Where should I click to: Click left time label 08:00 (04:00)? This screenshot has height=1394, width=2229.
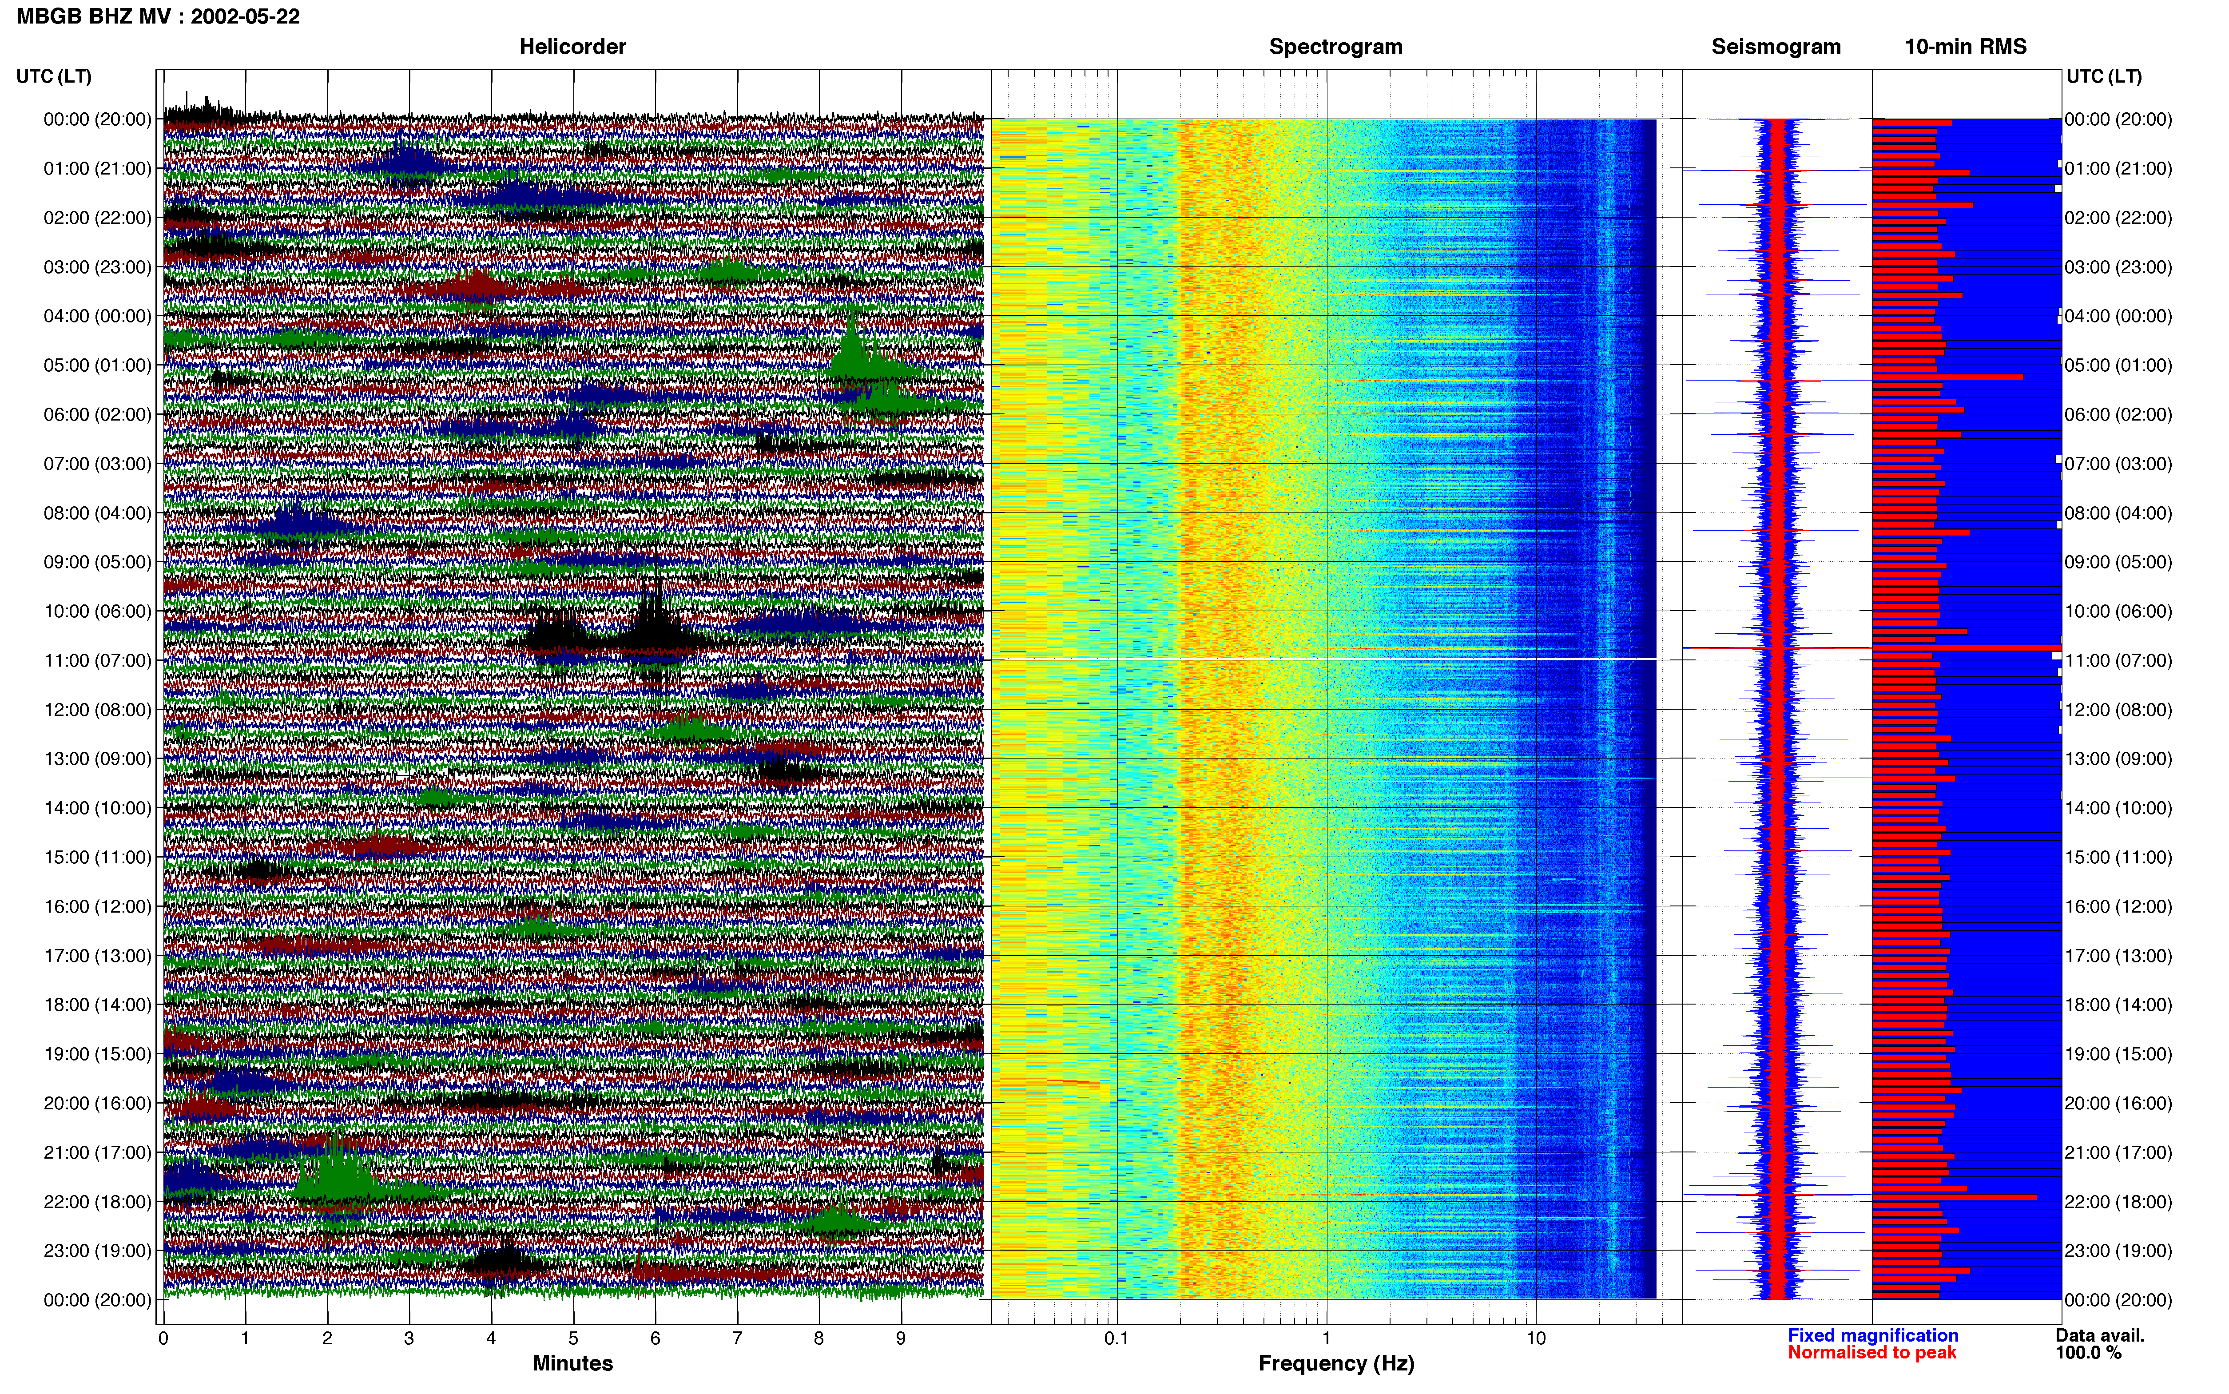pos(98,512)
